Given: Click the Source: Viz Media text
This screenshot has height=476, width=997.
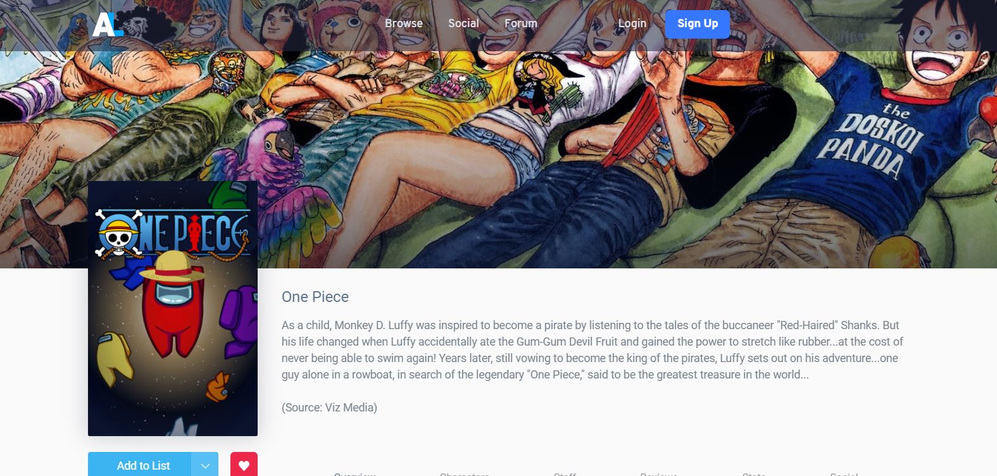Looking at the screenshot, I should click(x=329, y=408).
